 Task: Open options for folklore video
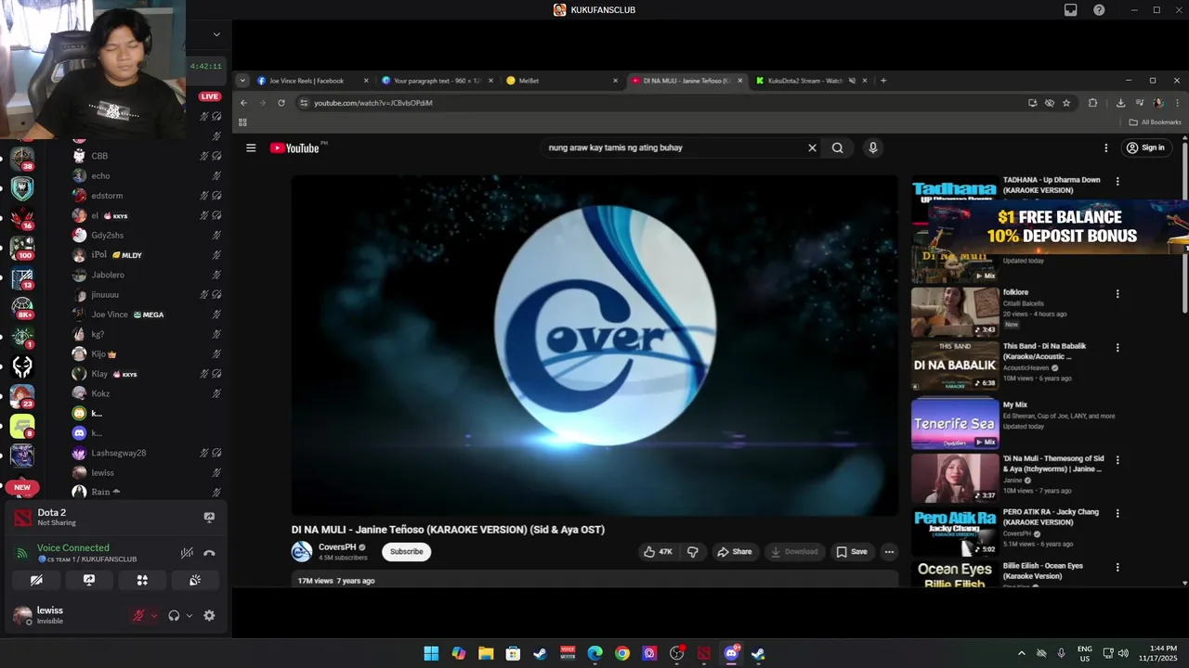1117,293
